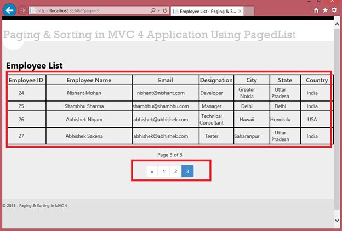The width and height of the screenshot is (342, 231).
Task: Click the employee ID cell 24
Action: pos(21,93)
